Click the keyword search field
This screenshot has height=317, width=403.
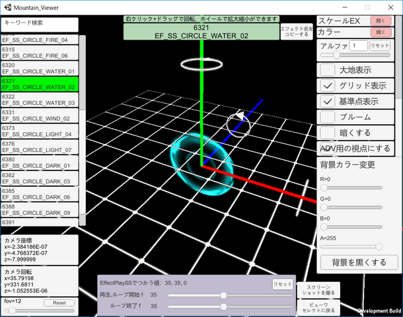tap(40, 23)
